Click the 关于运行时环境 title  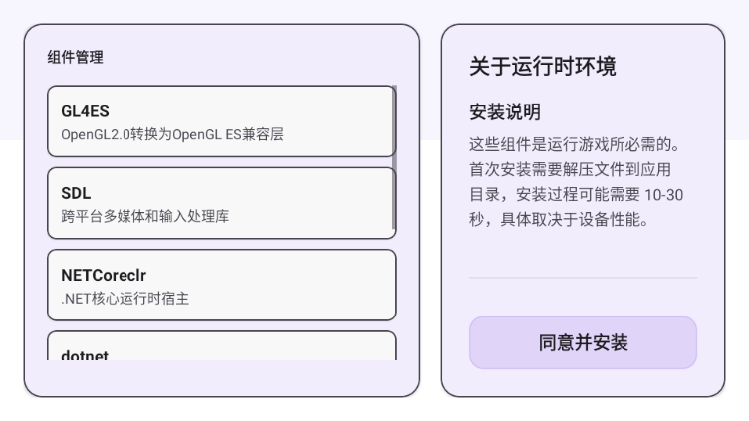543,67
